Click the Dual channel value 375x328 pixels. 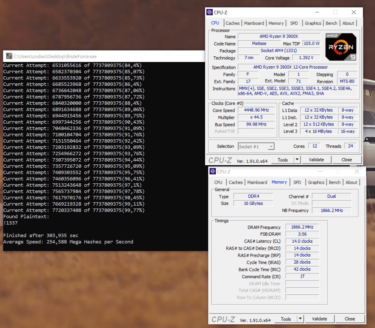(x=332, y=196)
